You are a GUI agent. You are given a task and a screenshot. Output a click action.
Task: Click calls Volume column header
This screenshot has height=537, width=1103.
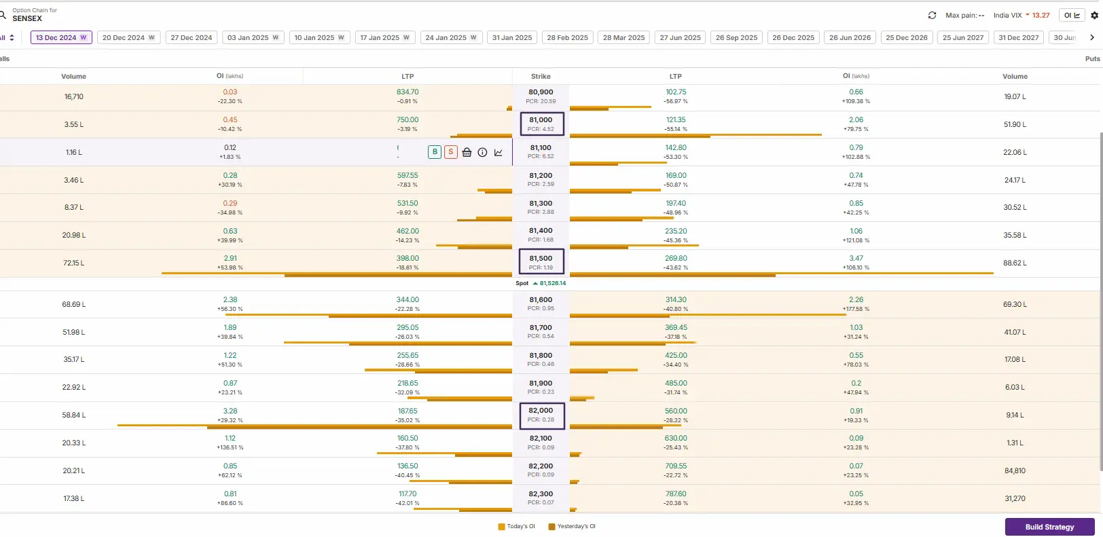click(x=73, y=76)
